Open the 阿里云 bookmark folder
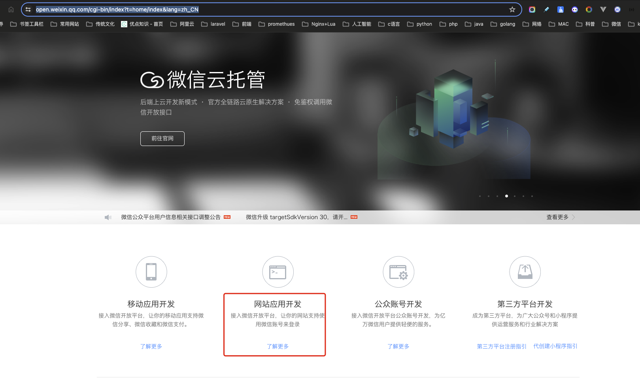Screen dimensions: 640x379 [182, 24]
